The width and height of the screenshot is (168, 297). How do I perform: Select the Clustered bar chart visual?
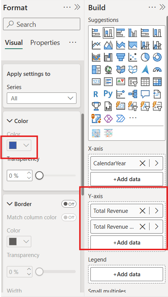(x=121, y=32)
